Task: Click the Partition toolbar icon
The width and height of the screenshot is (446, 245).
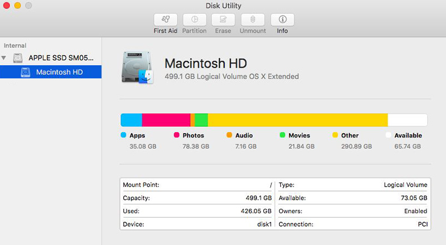Action: point(194,19)
